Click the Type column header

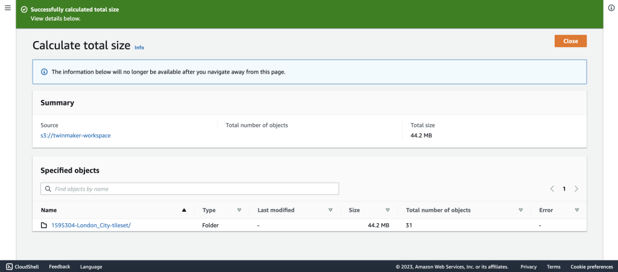(209, 210)
